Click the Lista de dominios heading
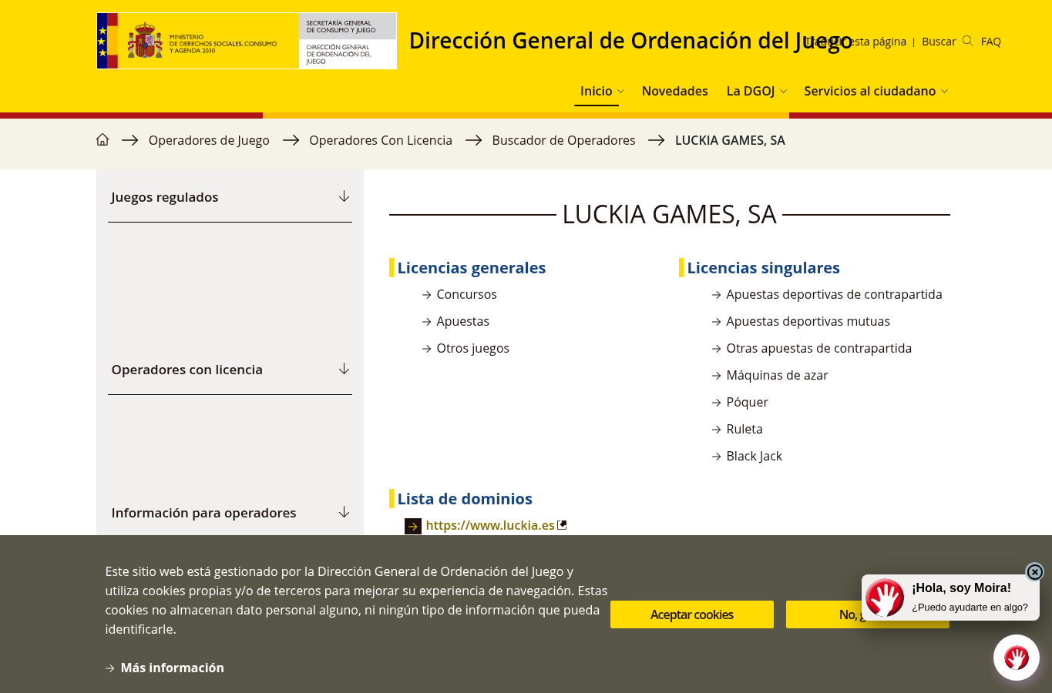Viewport: 1052px width, 693px height. point(465,499)
